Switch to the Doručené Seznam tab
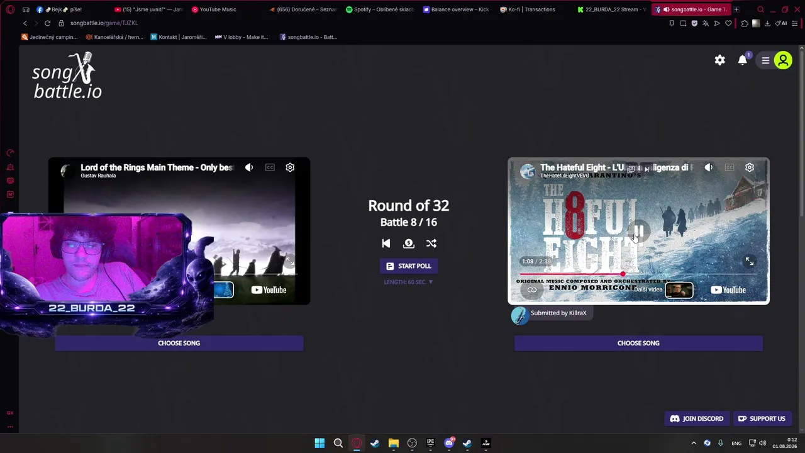 click(x=303, y=9)
